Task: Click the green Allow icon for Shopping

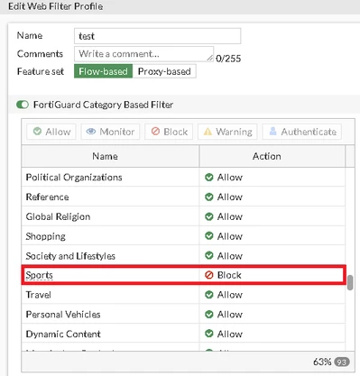Action: click(209, 236)
